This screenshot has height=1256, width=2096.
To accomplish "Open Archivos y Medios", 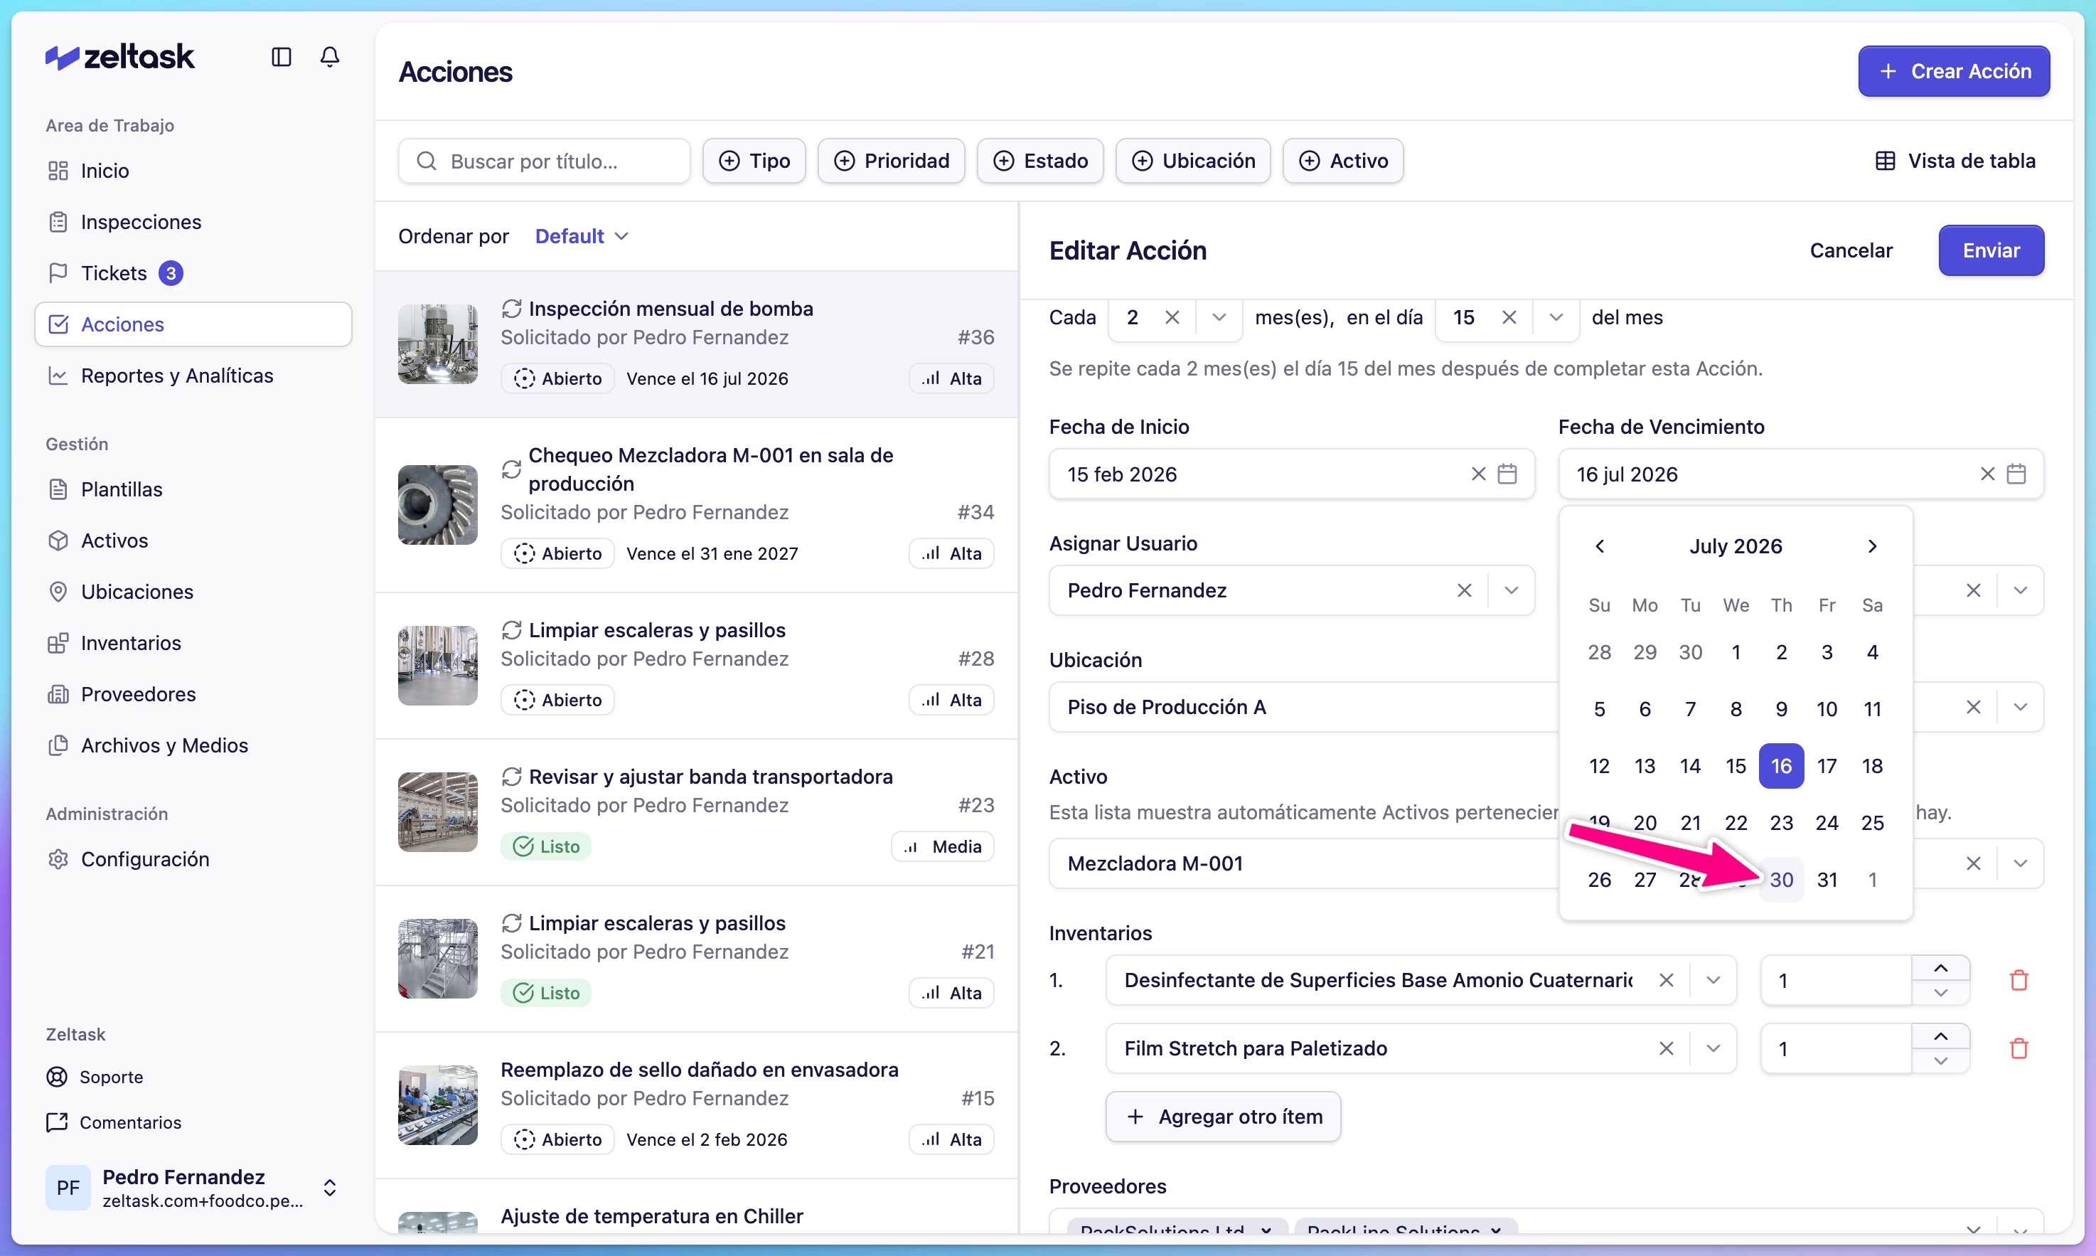I will click(x=193, y=745).
